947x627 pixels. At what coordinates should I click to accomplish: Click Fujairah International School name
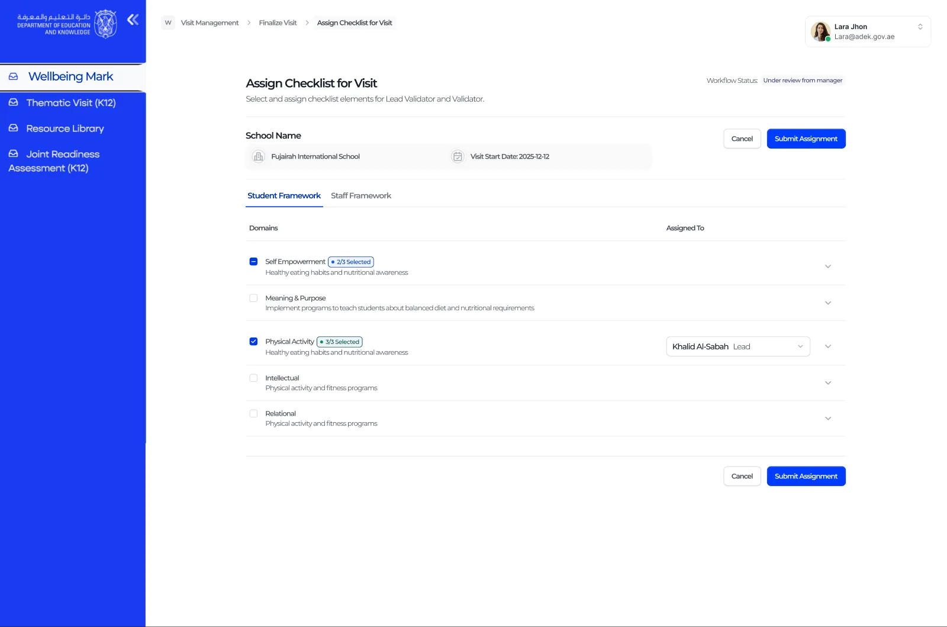point(315,156)
